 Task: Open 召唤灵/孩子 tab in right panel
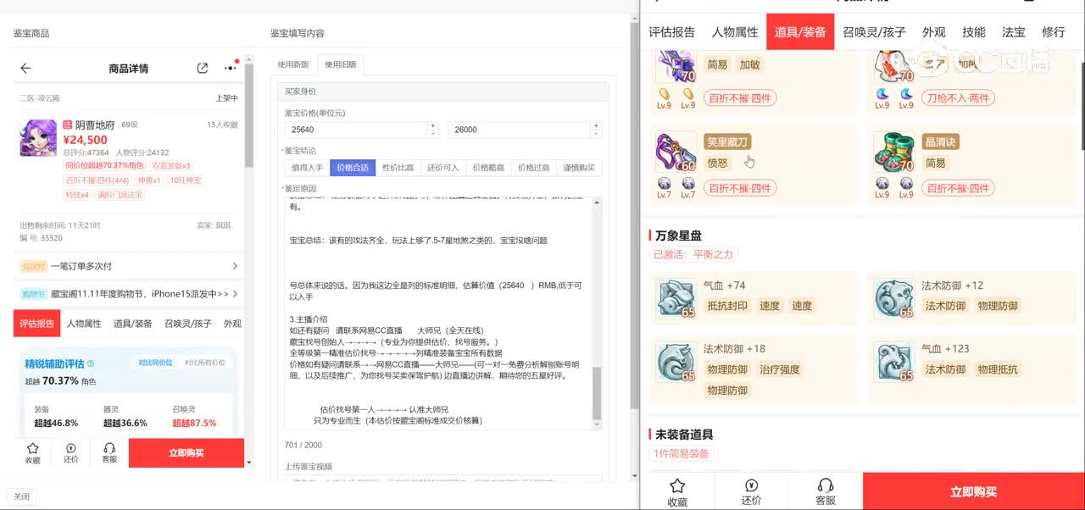click(874, 32)
